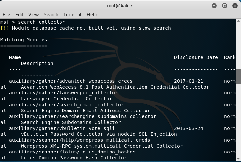Click the underlined msf prompt

[x=5, y=22]
